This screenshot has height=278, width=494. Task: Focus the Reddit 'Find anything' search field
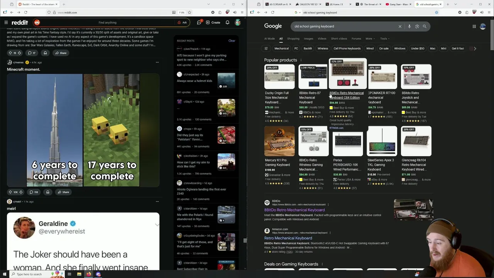[x=108, y=22]
